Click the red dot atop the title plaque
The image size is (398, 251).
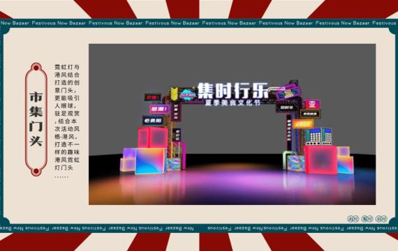click(36, 68)
